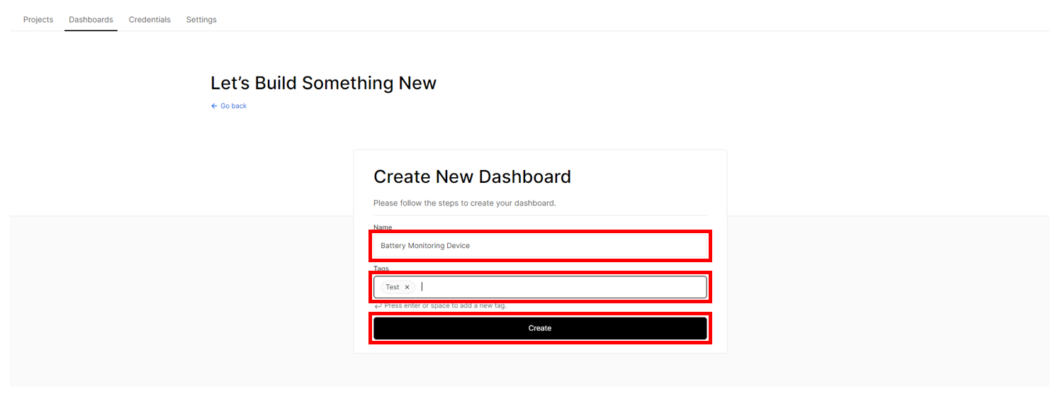Click the 'Please follow the steps' instruction text

(x=465, y=203)
